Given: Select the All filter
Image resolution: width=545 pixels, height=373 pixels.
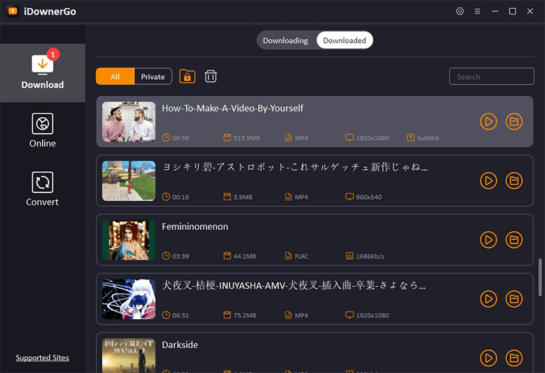Looking at the screenshot, I should [115, 76].
